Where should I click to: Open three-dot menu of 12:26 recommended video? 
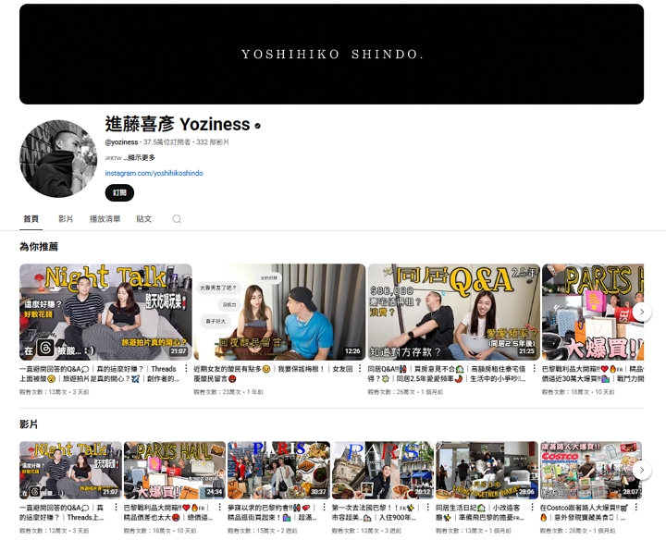361,369
